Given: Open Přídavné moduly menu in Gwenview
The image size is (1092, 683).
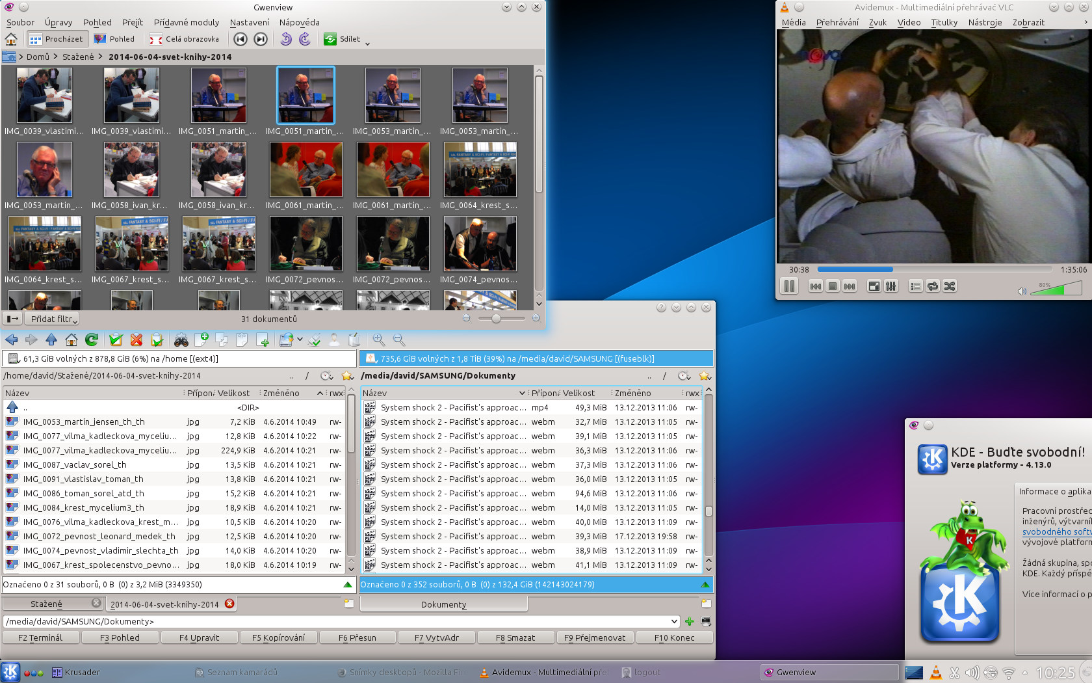Looking at the screenshot, I should [x=187, y=22].
